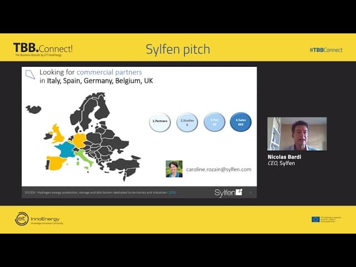
Task: Click the Sylfen pitch title
Action: click(177, 49)
